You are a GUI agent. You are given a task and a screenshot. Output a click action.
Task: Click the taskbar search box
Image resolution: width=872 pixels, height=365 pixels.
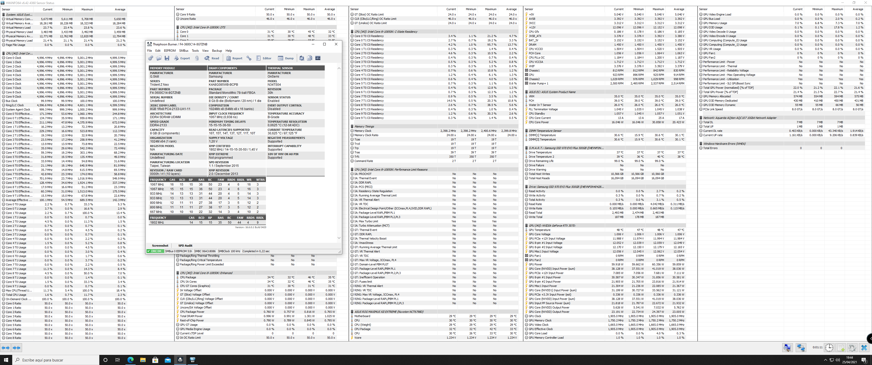coord(56,360)
